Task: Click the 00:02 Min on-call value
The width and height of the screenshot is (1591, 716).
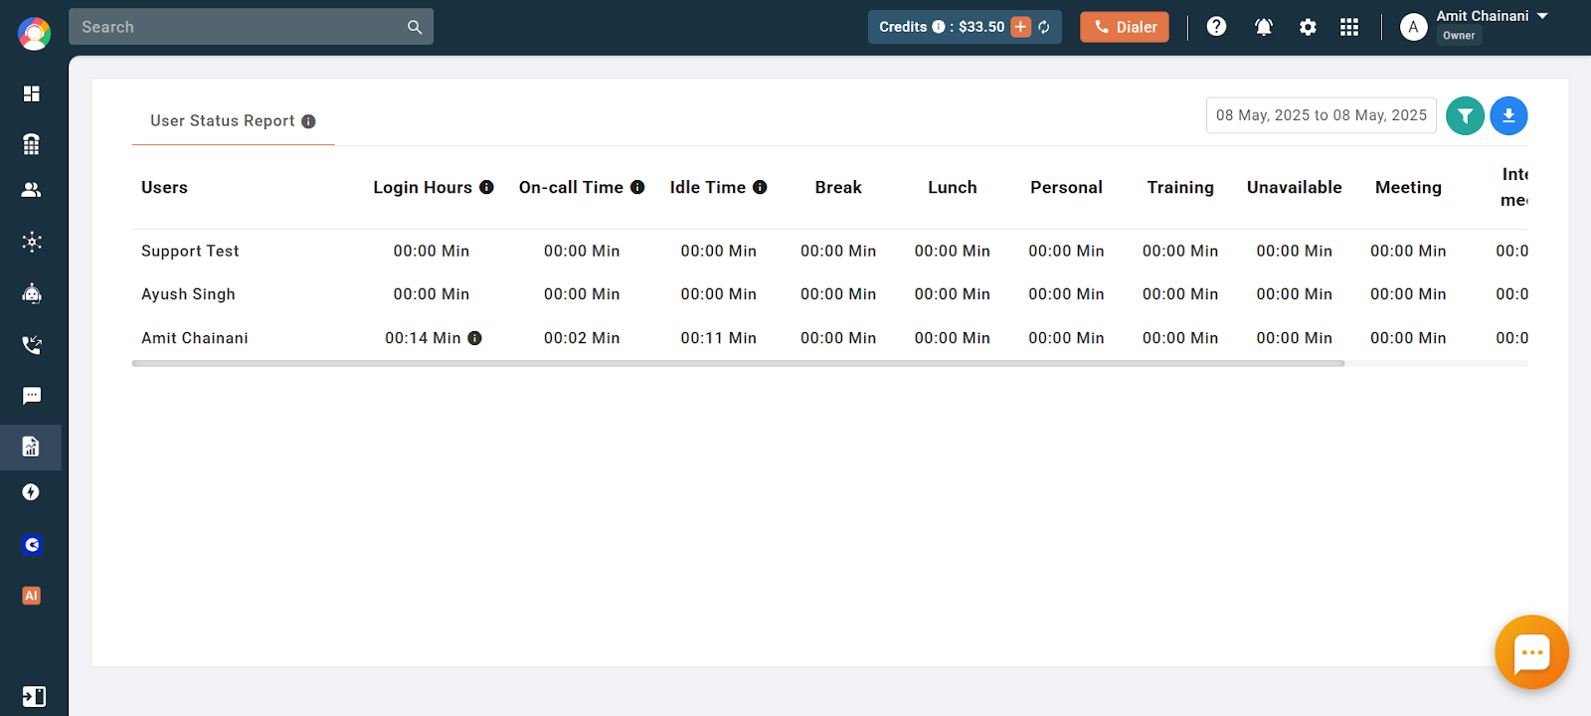Action: point(582,338)
